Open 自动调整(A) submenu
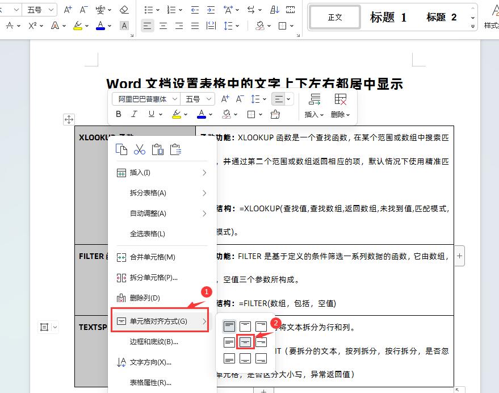The height and width of the screenshot is (393, 499). pos(162,214)
